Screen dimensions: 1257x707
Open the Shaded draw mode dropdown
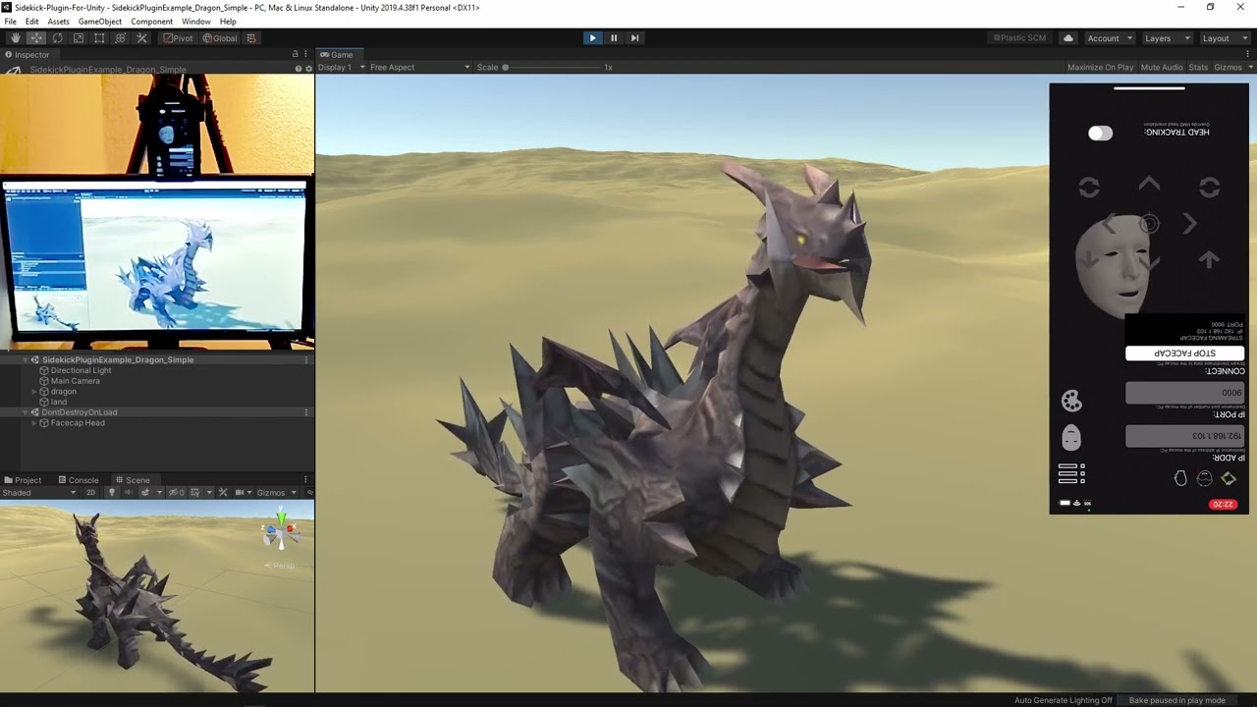coord(40,493)
